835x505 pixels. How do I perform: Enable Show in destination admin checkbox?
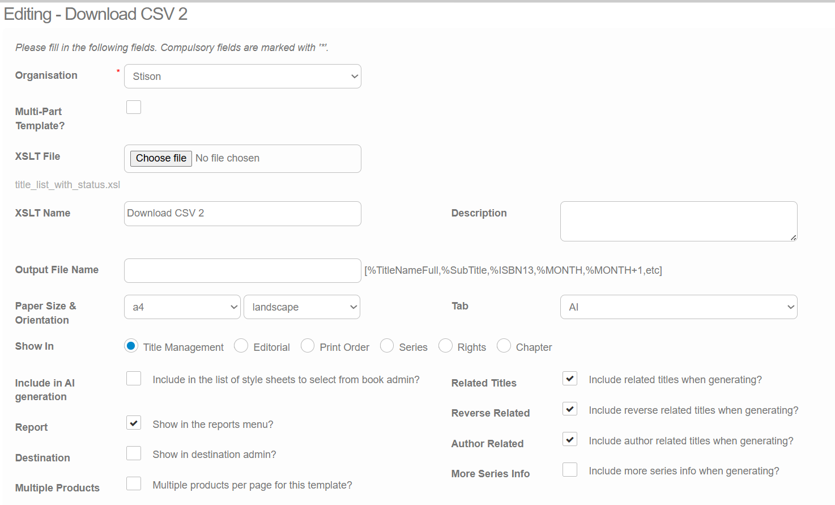coord(134,453)
